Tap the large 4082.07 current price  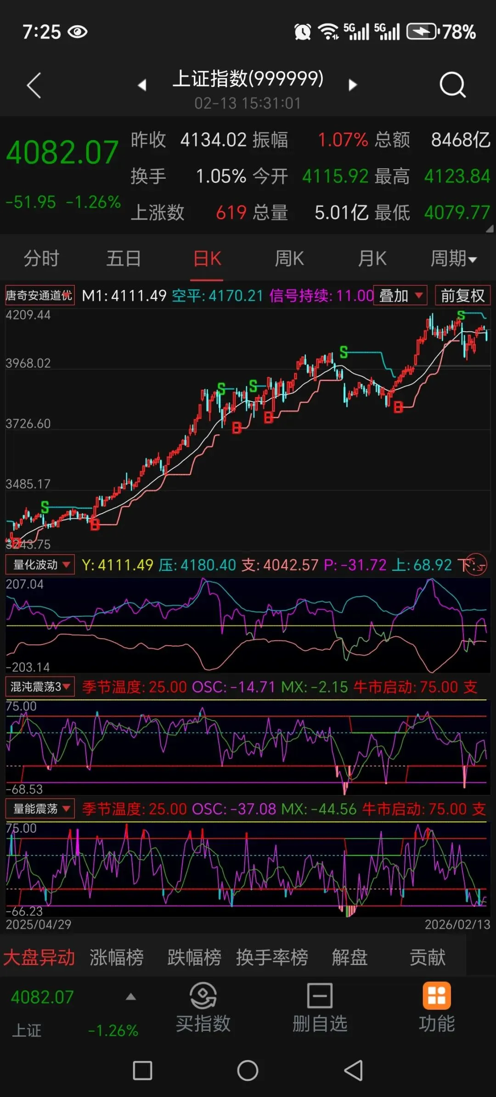(x=62, y=153)
